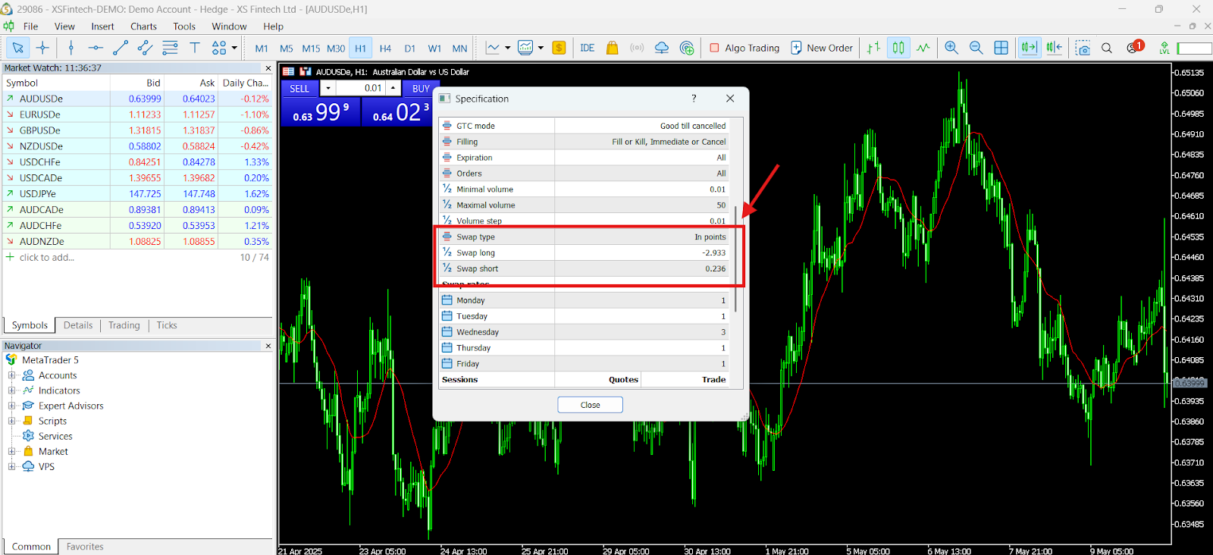This screenshot has width=1213, height=555.
Task: Open account notifications with red badge
Action: tap(1134, 47)
